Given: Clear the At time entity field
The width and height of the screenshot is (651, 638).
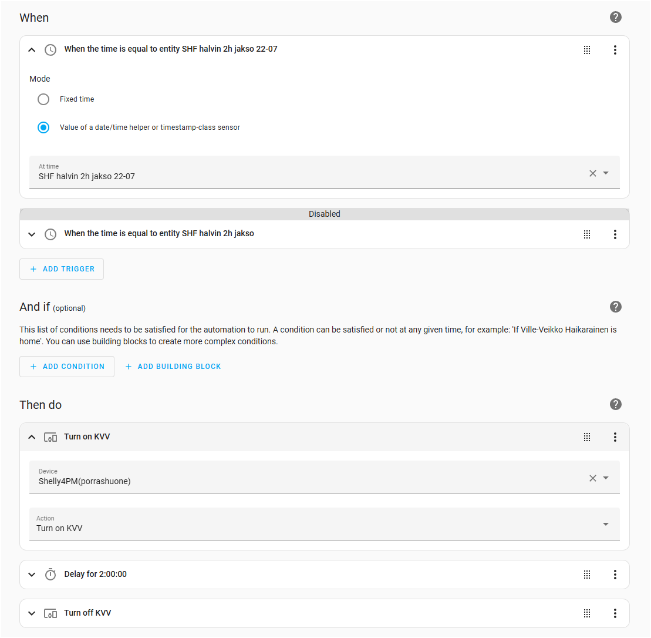Looking at the screenshot, I should [592, 173].
